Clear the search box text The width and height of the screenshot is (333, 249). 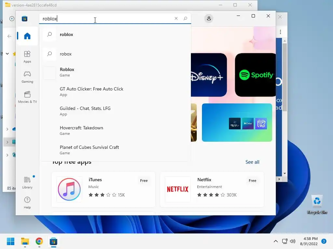pos(176,18)
